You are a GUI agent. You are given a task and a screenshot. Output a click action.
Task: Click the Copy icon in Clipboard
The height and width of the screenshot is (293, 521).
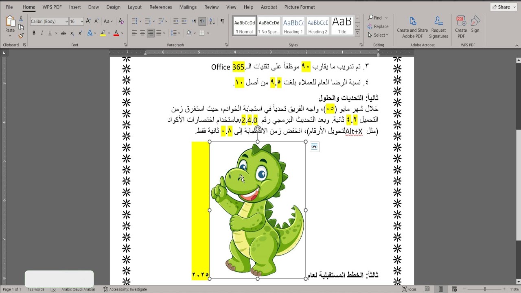(21, 27)
